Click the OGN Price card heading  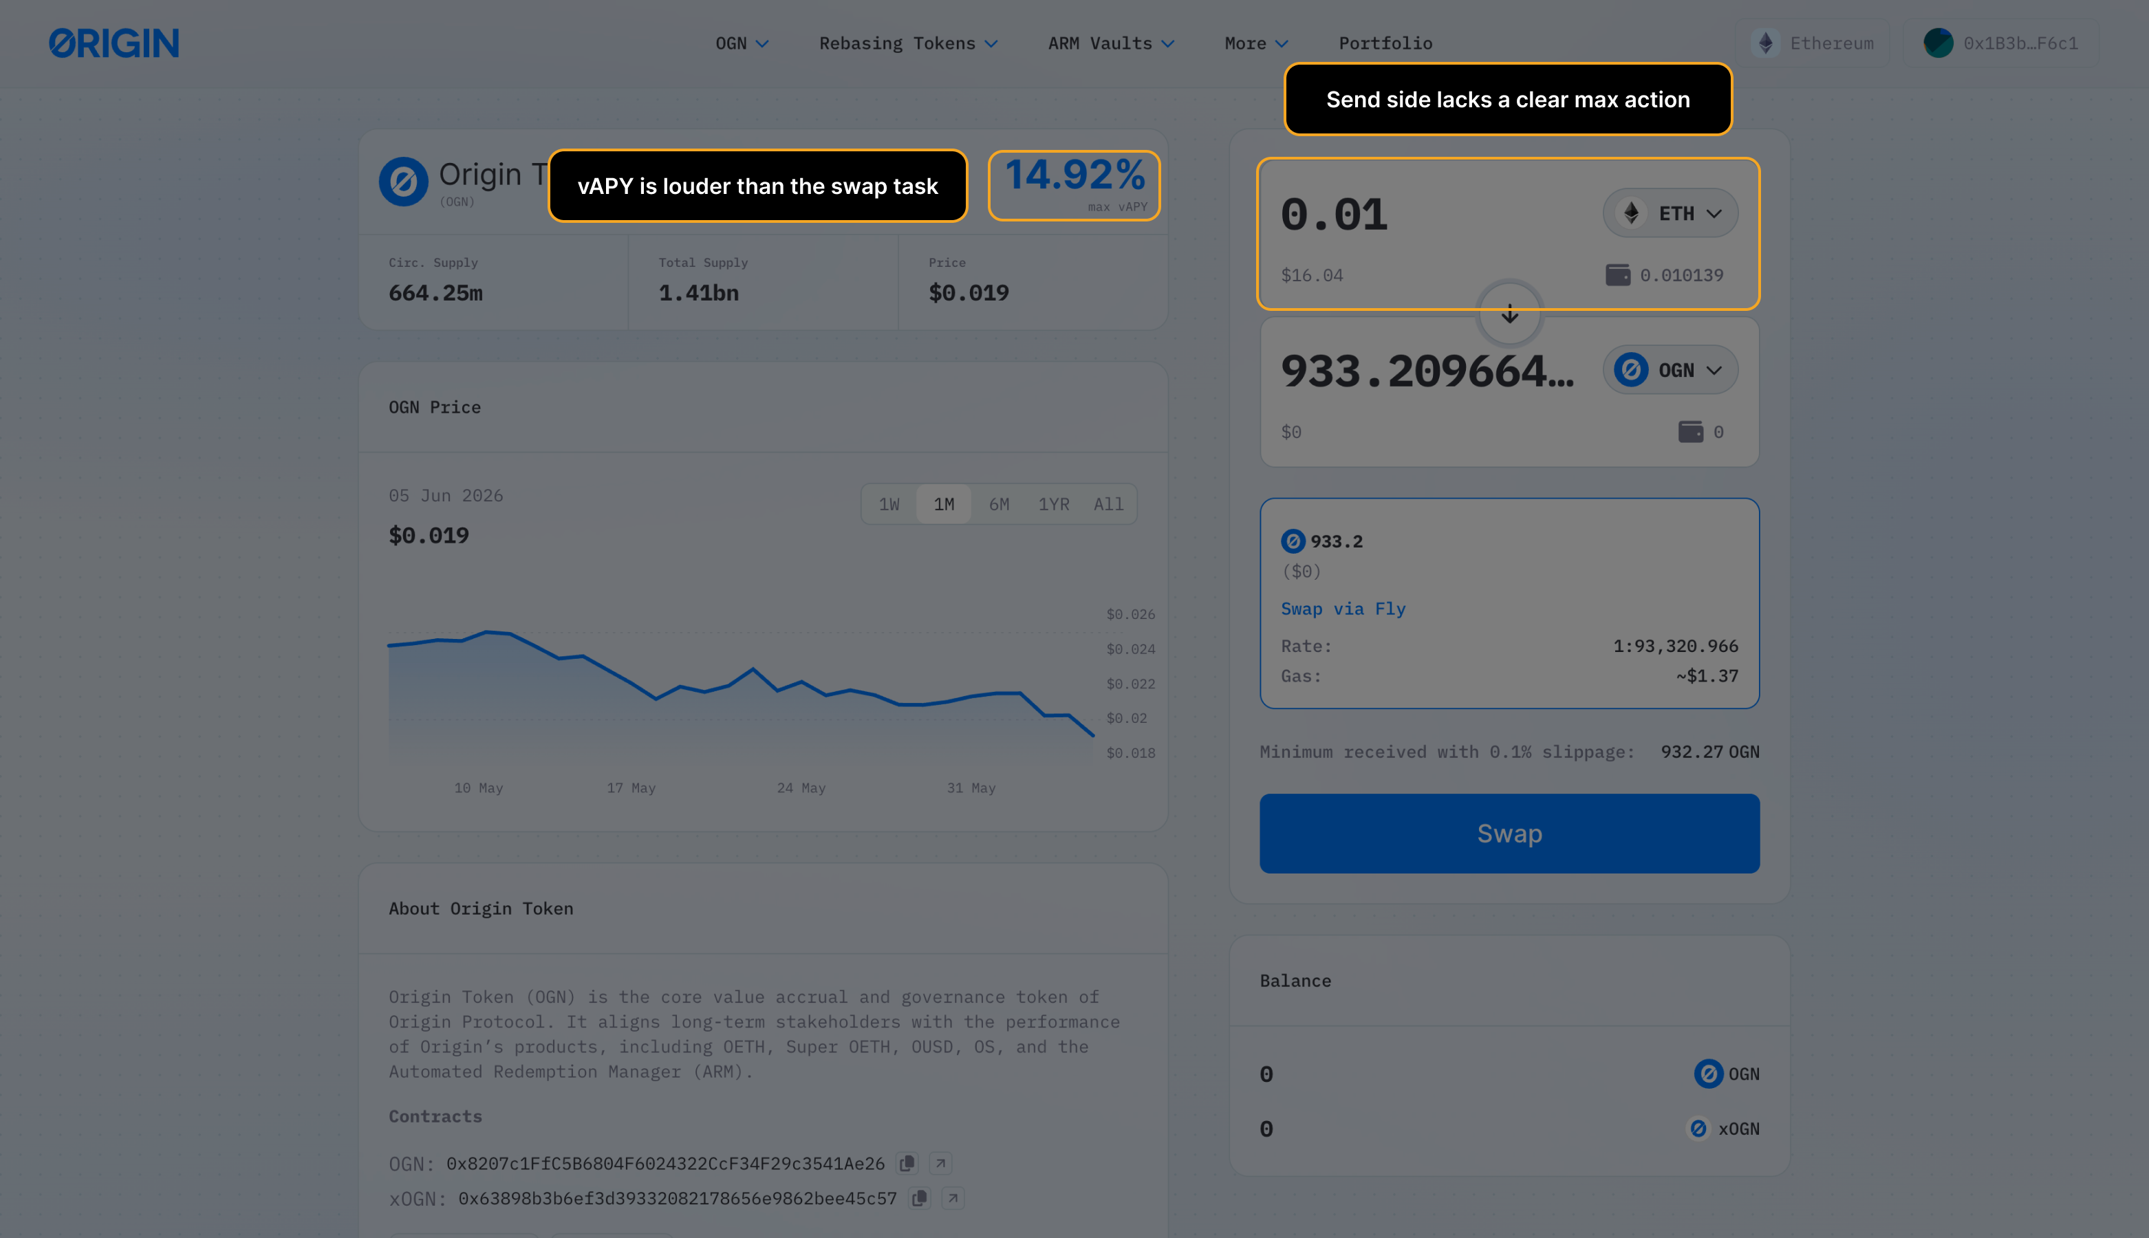(x=435, y=407)
